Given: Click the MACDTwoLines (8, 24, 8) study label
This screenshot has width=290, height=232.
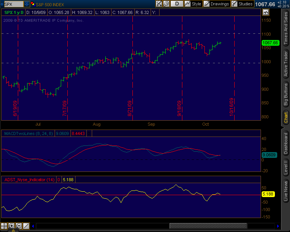Looking at the screenshot, I should pos(29,133).
